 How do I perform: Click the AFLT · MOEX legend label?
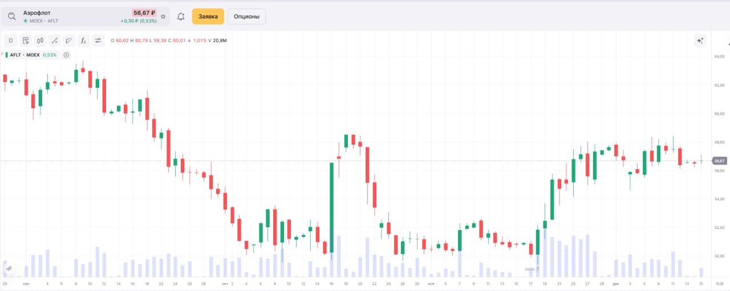click(x=25, y=55)
